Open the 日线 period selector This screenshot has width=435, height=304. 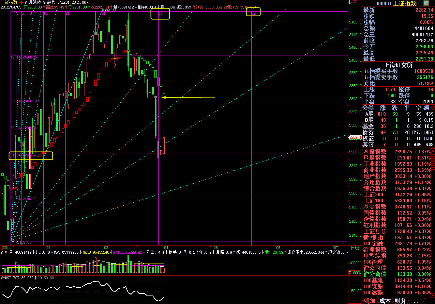coord(355,248)
